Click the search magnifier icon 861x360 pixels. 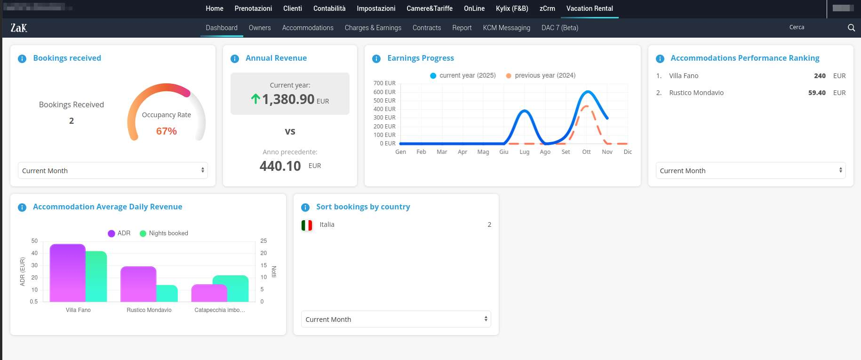tap(851, 28)
